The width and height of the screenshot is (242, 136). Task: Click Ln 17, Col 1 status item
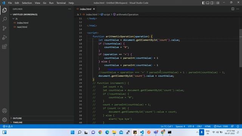(167, 126)
